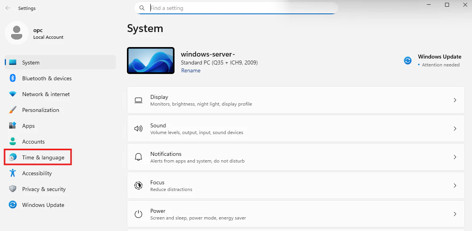The image size is (472, 231).
Task: Click the Time & language globe clock icon
Action: 13,157
